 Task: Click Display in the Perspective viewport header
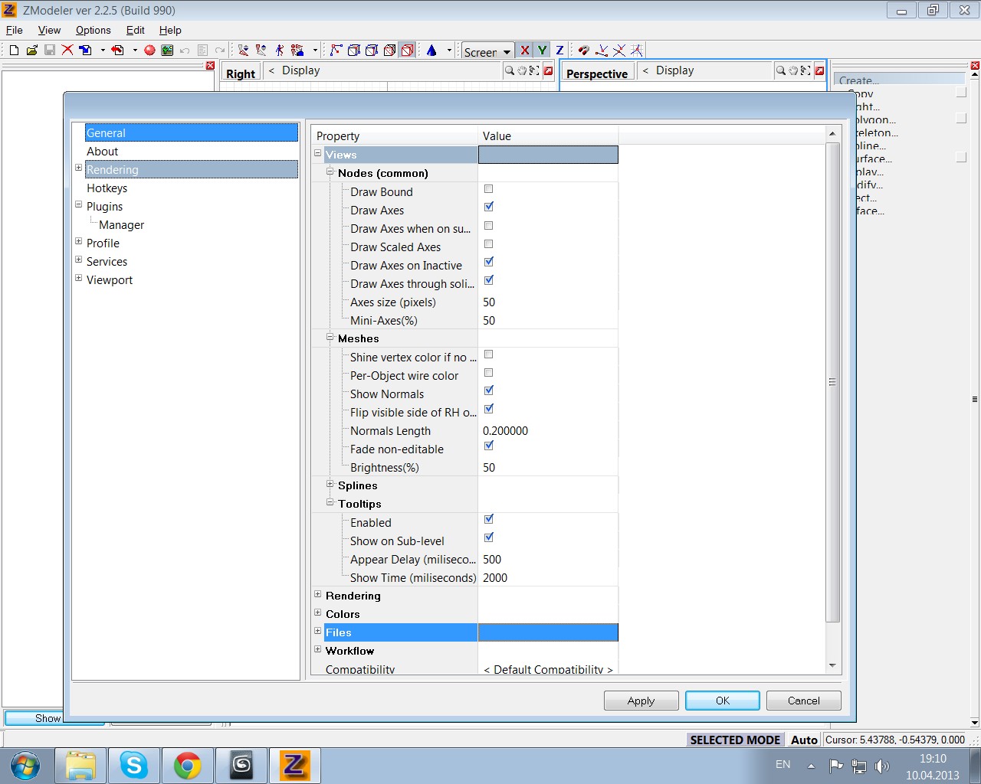675,70
